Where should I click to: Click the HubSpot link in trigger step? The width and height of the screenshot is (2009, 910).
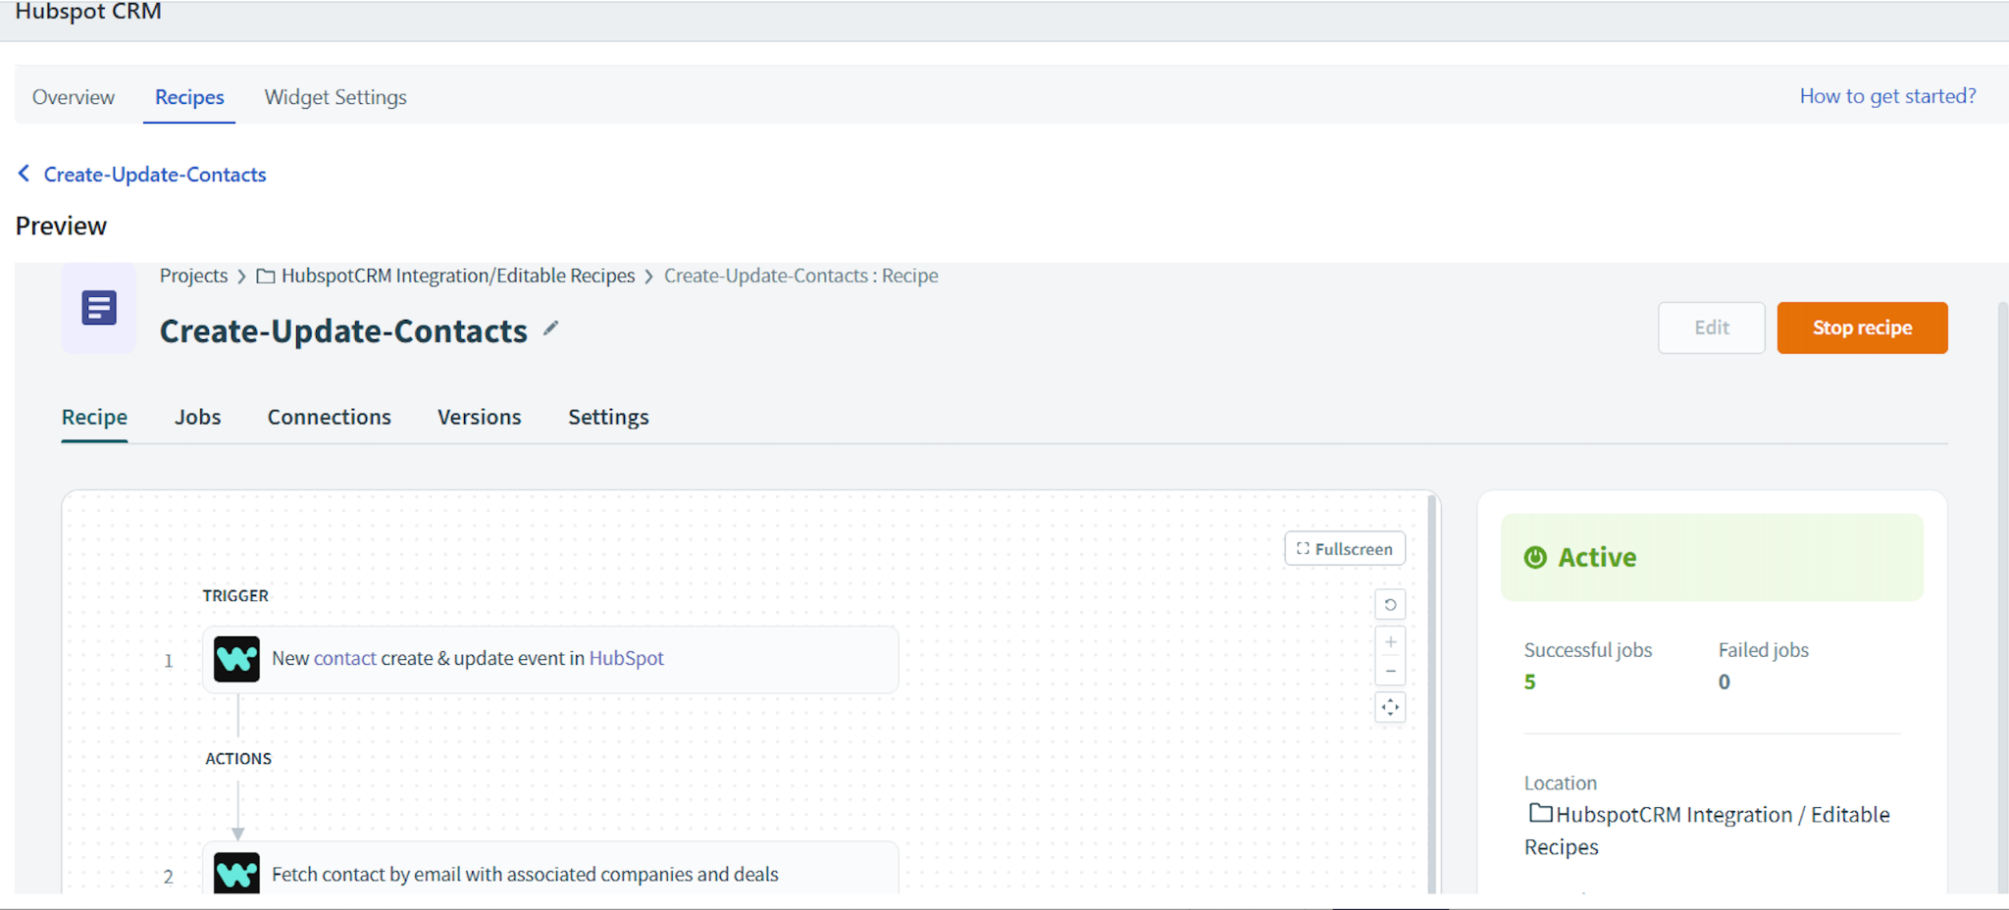(x=626, y=658)
